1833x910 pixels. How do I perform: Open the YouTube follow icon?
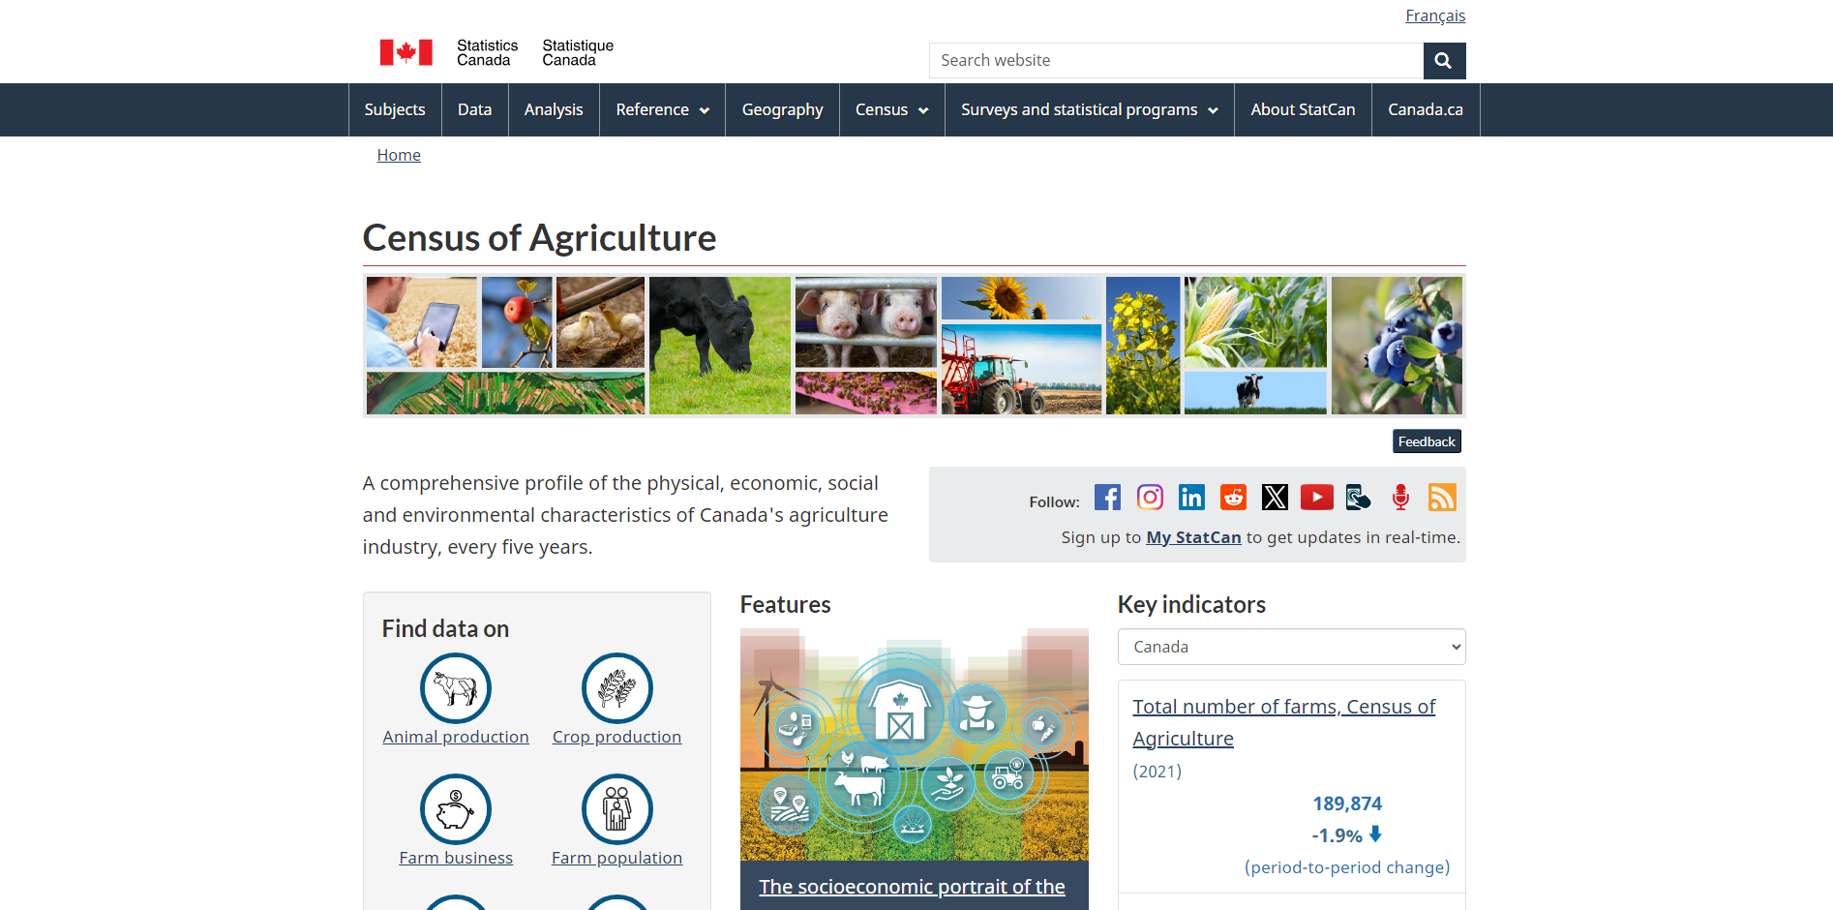pyautogui.click(x=1316, y=498)
